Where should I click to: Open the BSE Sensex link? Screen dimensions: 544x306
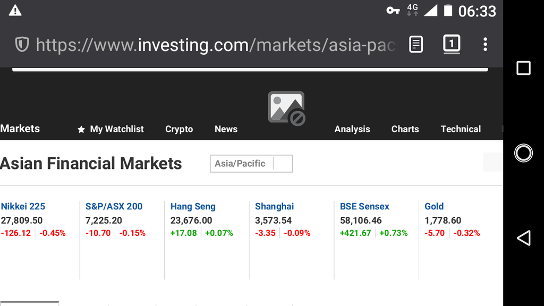(x=364, y=207)
